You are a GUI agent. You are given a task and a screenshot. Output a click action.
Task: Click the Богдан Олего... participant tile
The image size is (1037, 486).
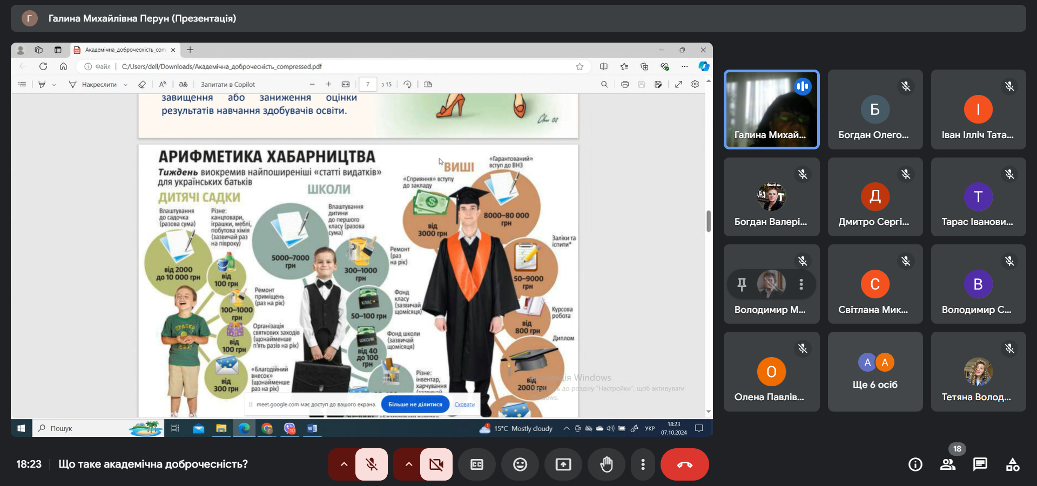pyautogui.click(x=875, y=109)
